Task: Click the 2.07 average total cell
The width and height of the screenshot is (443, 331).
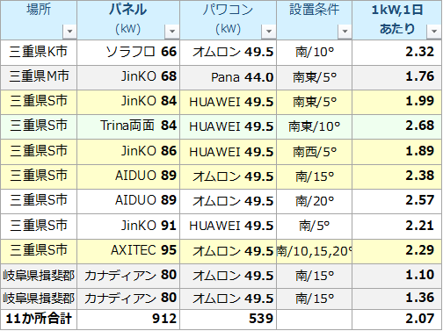Action: tap(397, 320)
